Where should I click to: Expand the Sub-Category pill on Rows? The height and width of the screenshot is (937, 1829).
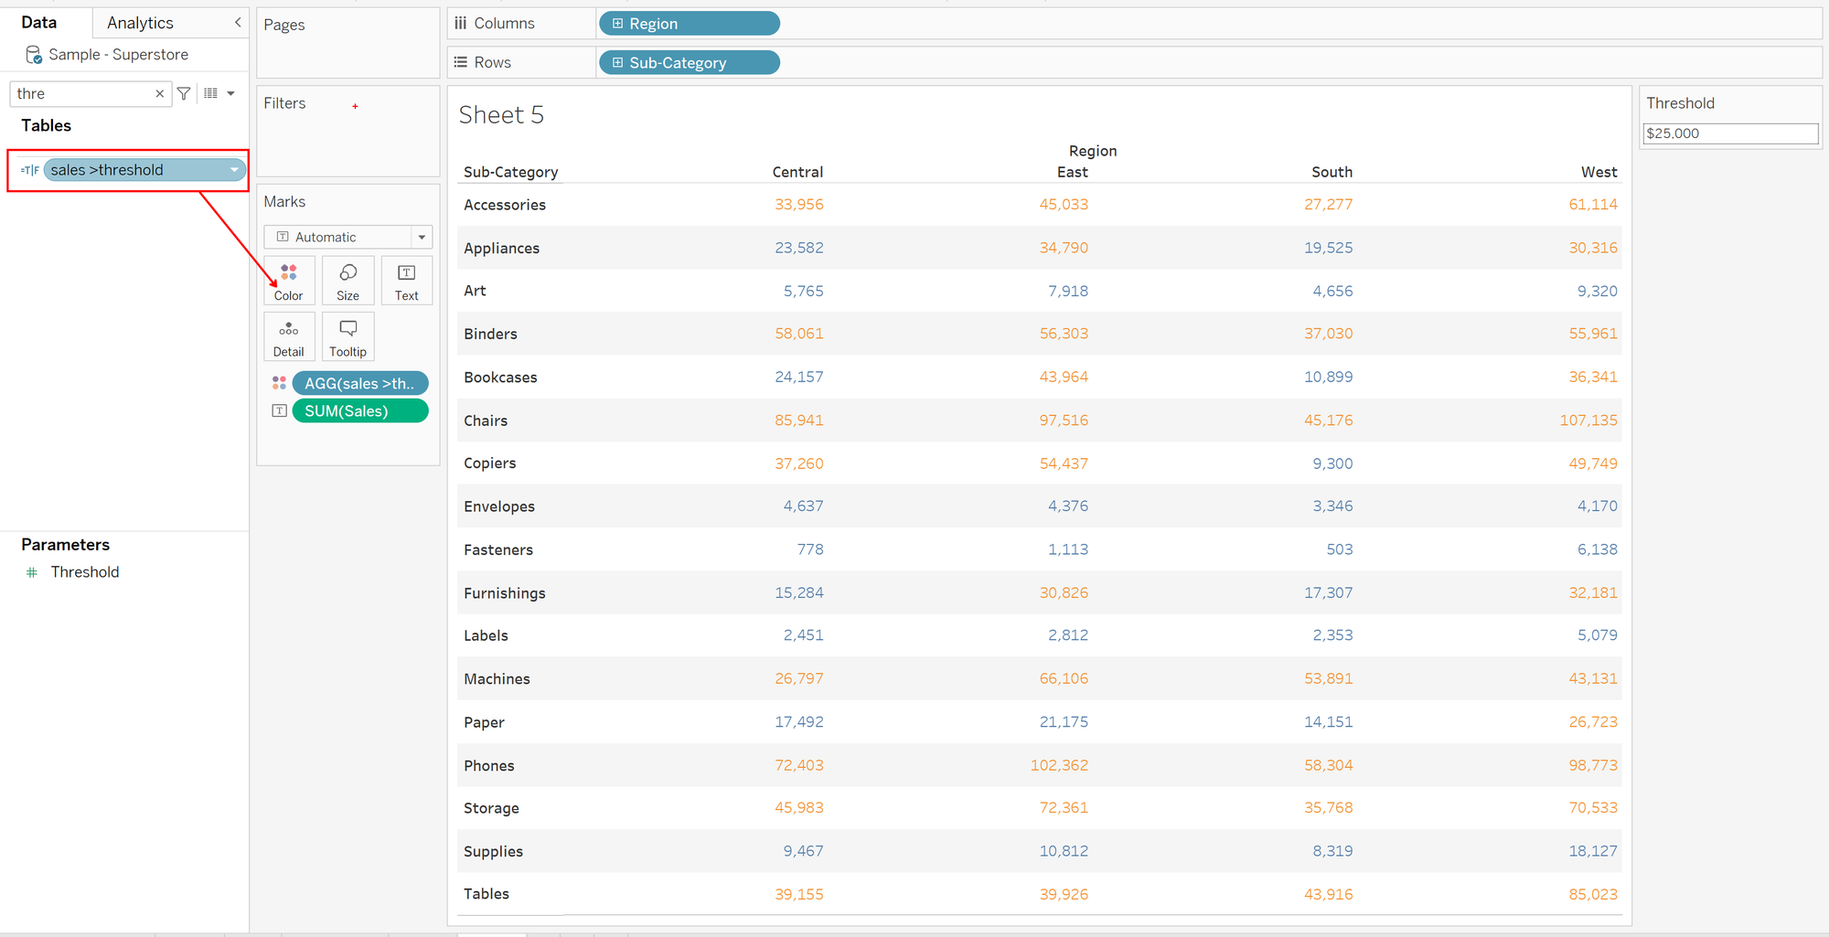coord(618,63)
